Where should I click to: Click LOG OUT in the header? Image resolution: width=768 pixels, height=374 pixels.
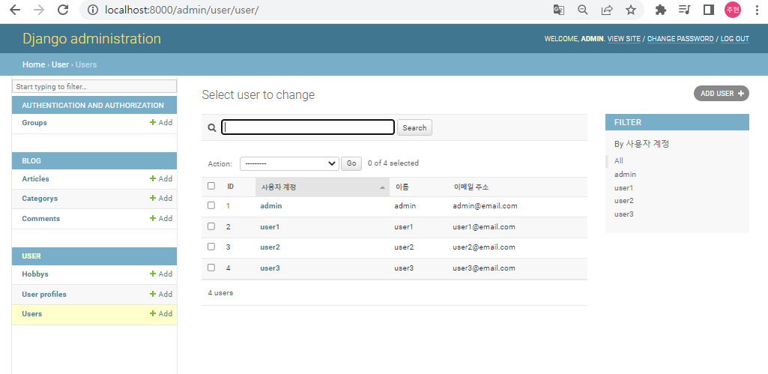click(735, 39)
